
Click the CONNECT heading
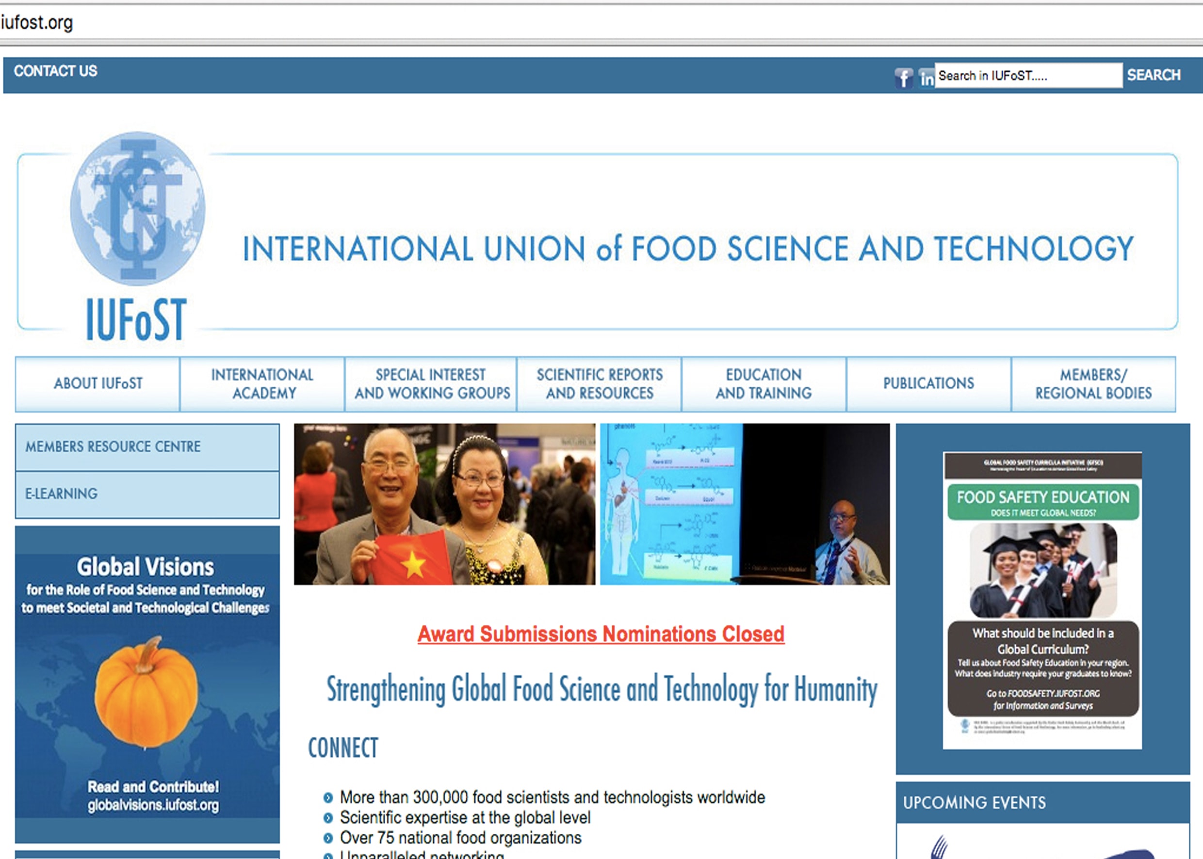(343, 748)
